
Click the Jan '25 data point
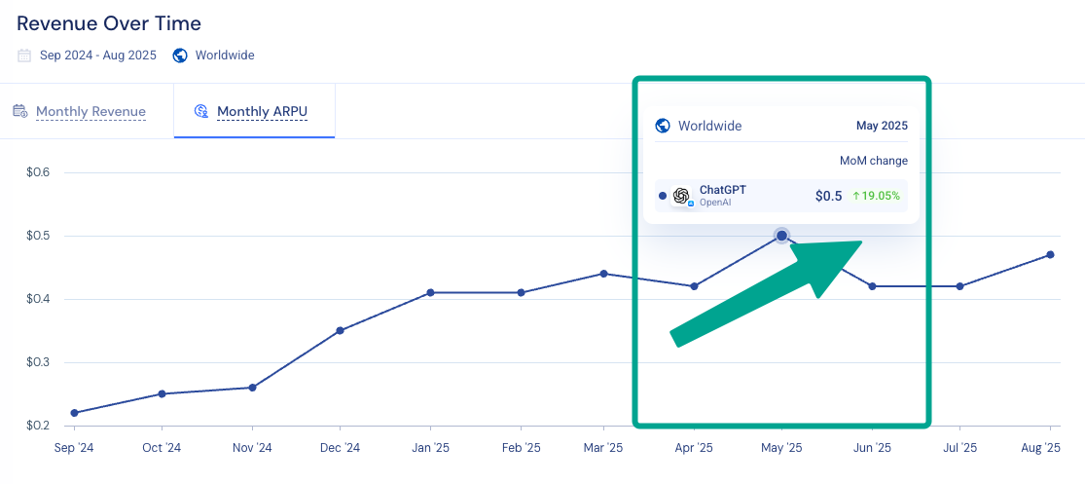(430, 292)
